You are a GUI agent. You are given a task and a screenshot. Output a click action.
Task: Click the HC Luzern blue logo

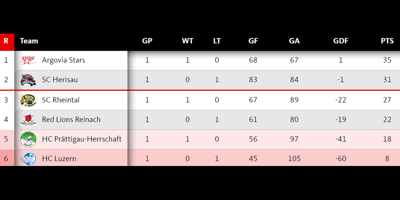point(28,159)
